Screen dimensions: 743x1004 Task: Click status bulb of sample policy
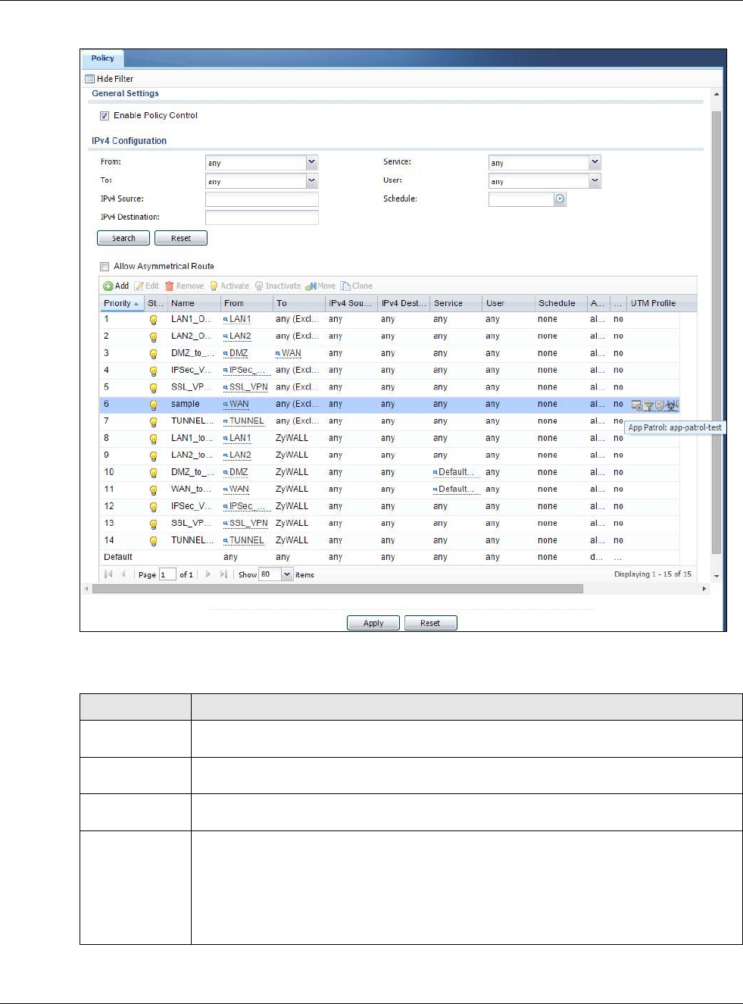click(154, 405)
